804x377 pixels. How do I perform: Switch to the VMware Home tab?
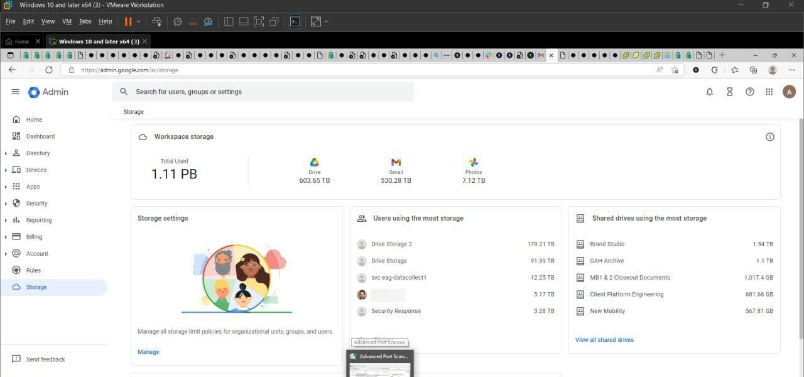pyautogui.click(x=18, y=41)
